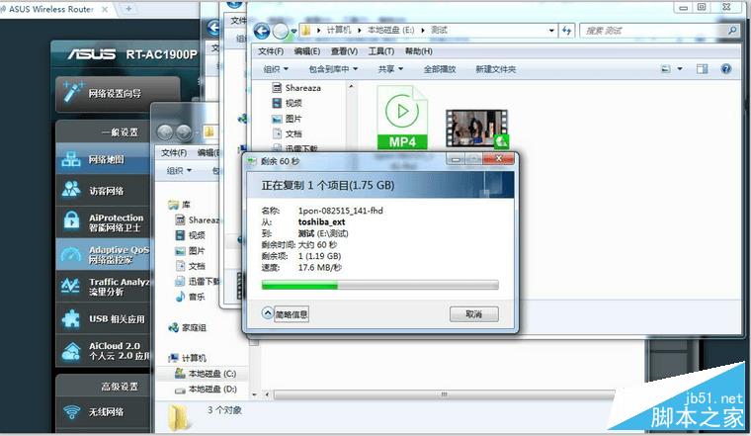This screenshot has height=436, width=751.
Task: Expand the breadcrumb arrow after 本地磁盘 (E:)
Action: click(x=423, y=31)
